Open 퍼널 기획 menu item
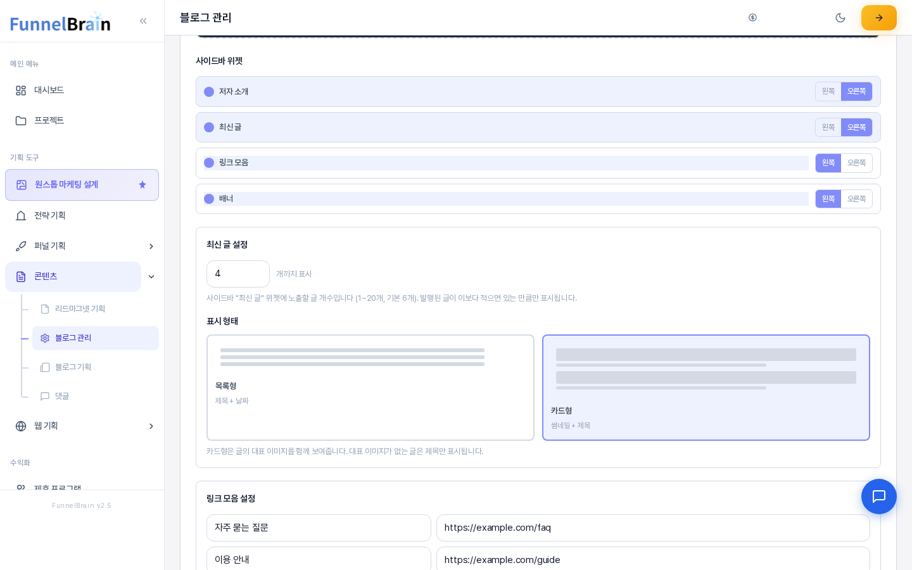Viewport: 912px width, 570px height. click(73, 246)
